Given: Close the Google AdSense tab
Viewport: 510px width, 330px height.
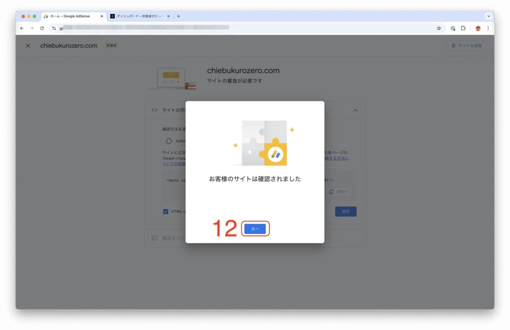Looking at the screenshot, I should click(x=102, y=16).
